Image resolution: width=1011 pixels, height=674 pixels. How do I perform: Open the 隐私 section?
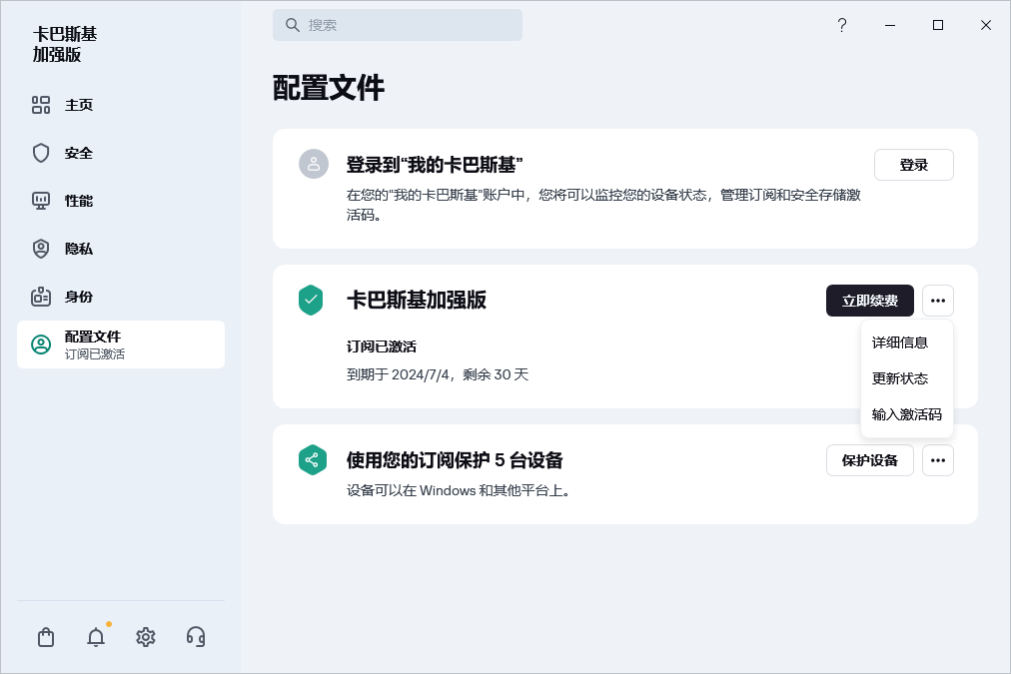79,249
